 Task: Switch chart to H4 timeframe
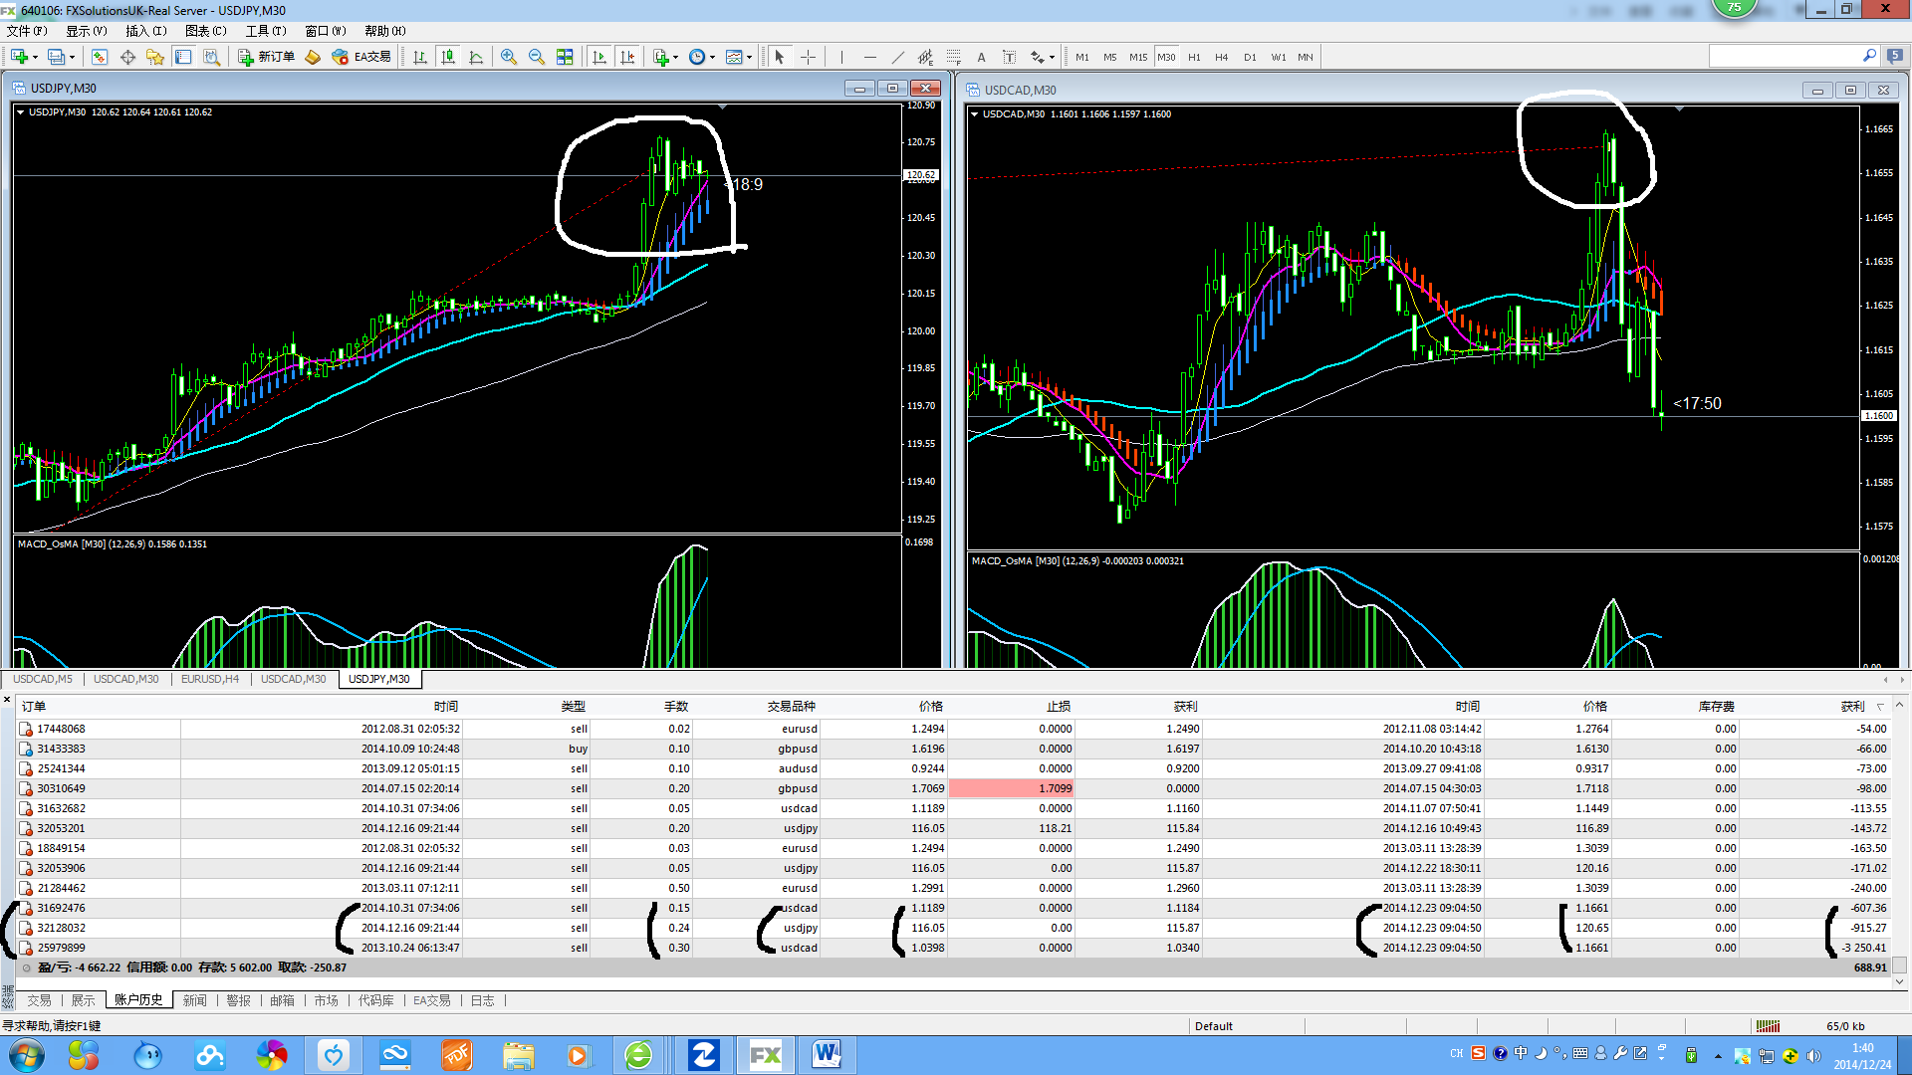1221,57
